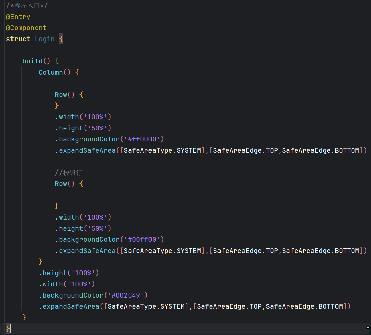Select the @Component decorator
Viewport: 371px width, 335px height.
[x=26, y=28]
